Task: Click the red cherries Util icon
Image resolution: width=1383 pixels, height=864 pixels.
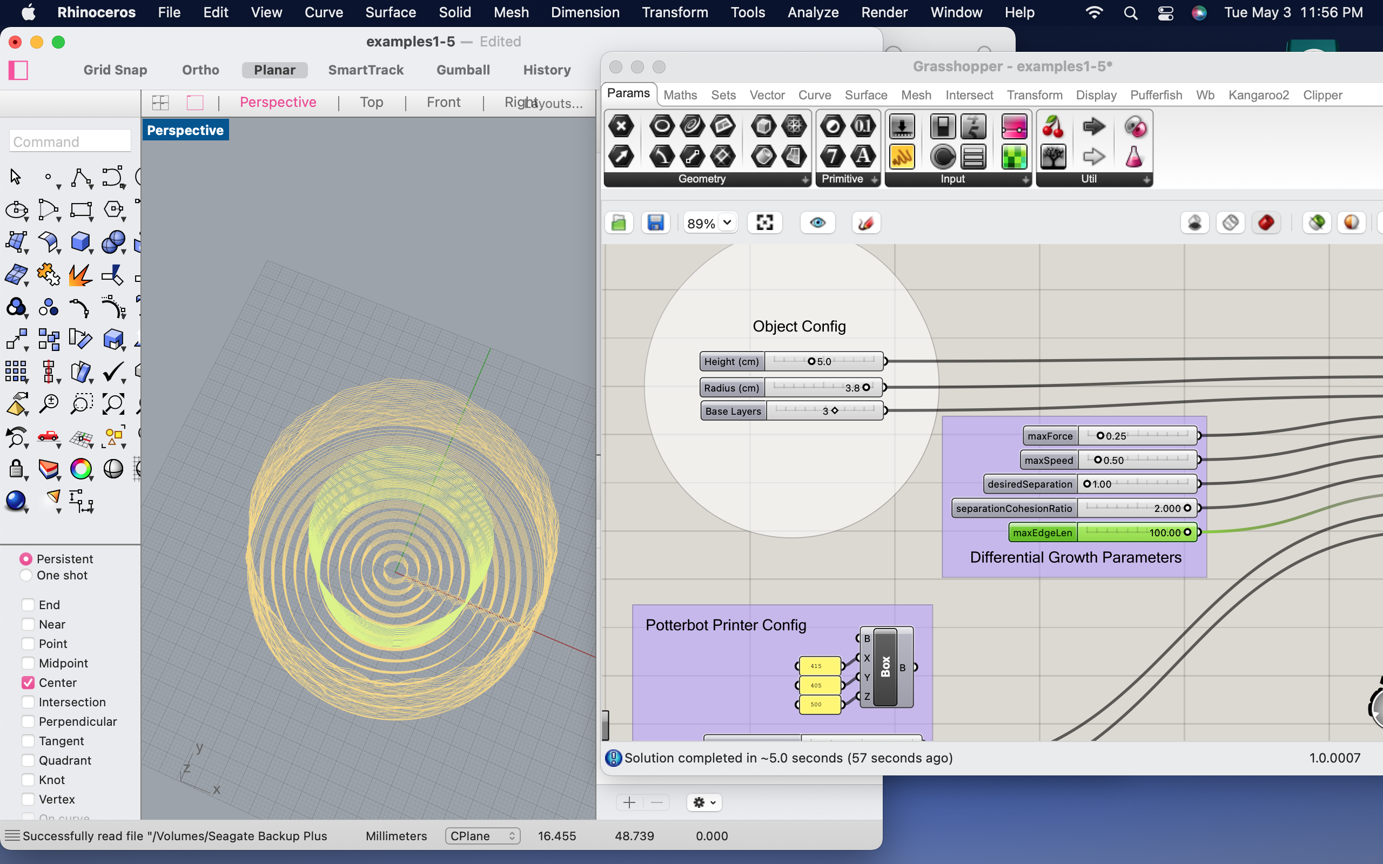Action: coord(1053,126)
